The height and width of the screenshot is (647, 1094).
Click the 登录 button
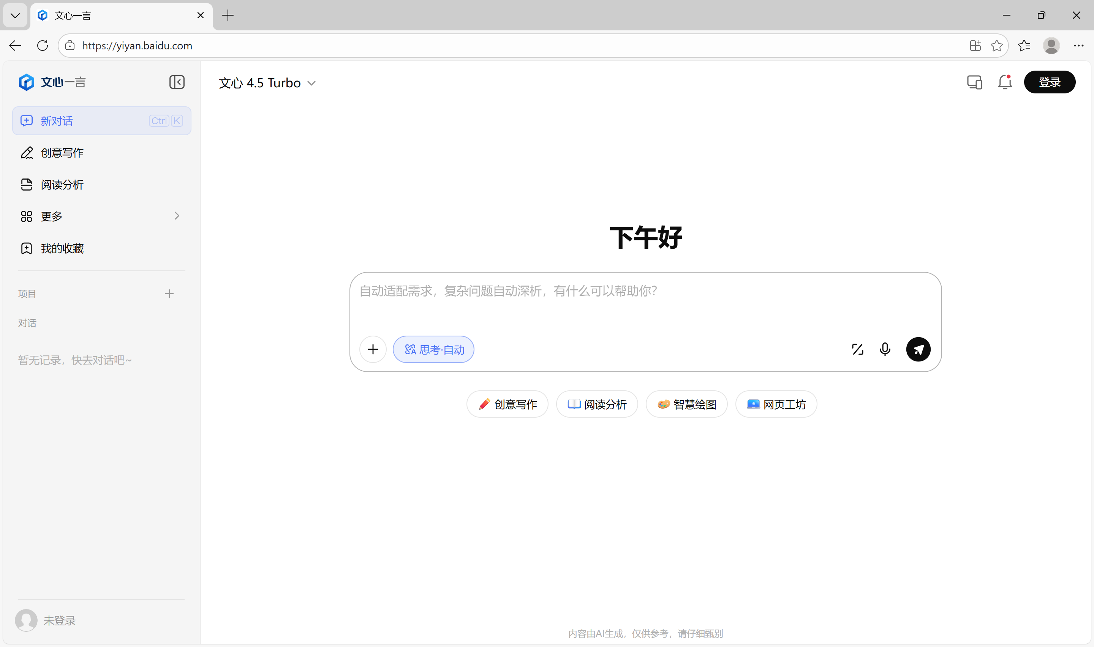pyautogui.click(x=1049, y=82)
